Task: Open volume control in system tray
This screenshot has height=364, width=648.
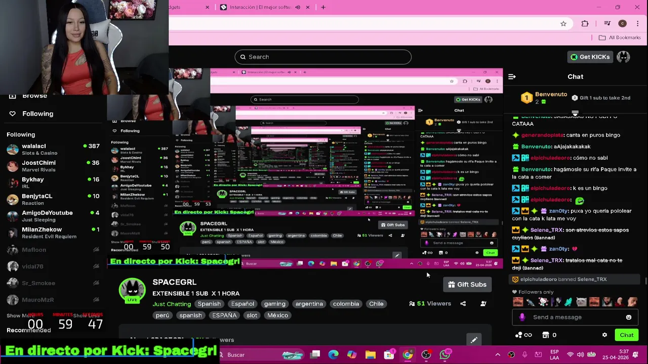Action: tap(580, 354)
